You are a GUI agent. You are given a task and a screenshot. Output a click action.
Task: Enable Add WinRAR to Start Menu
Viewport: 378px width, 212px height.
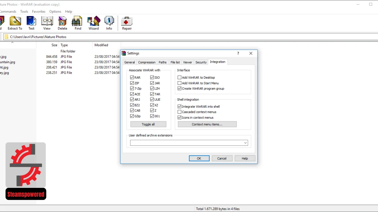click(179, 83)
